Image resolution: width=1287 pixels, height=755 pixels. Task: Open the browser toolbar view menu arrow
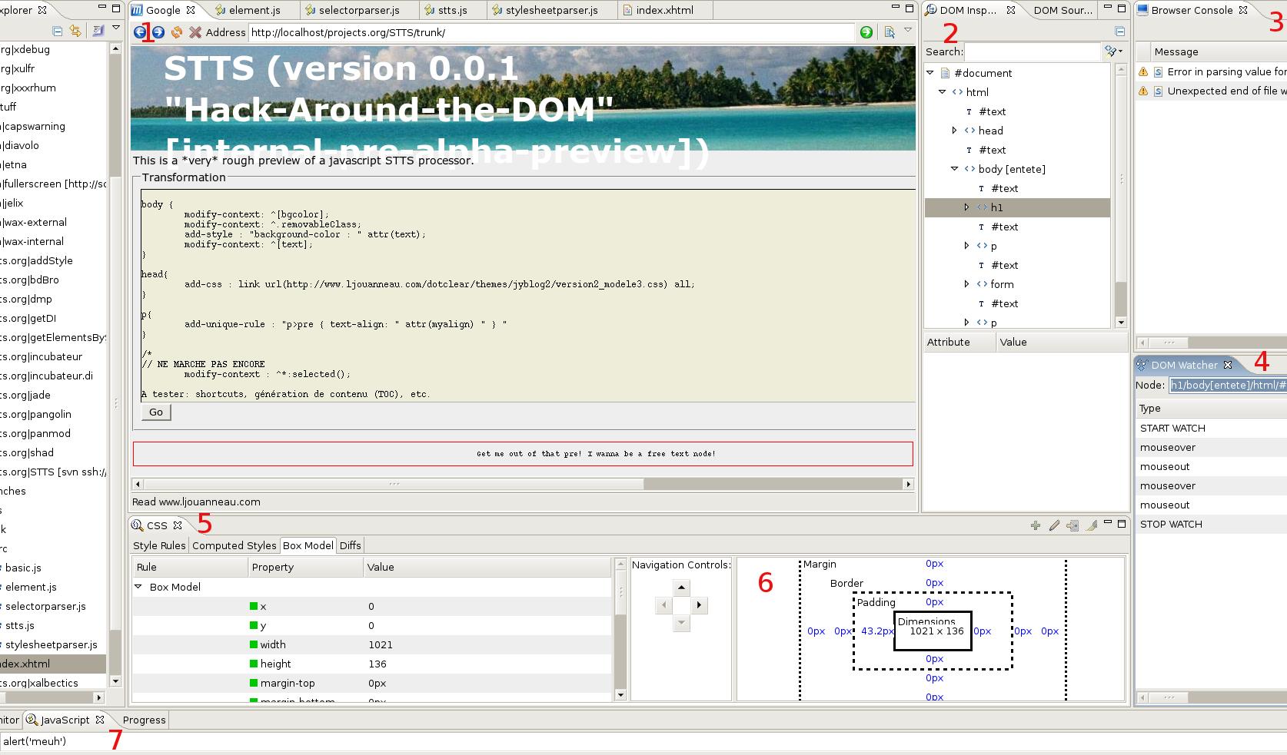[907, 30]
